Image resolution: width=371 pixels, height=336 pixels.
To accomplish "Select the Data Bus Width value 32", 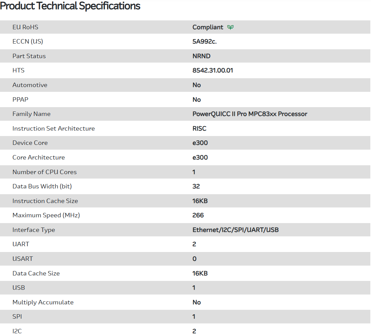I will [196, 186].
